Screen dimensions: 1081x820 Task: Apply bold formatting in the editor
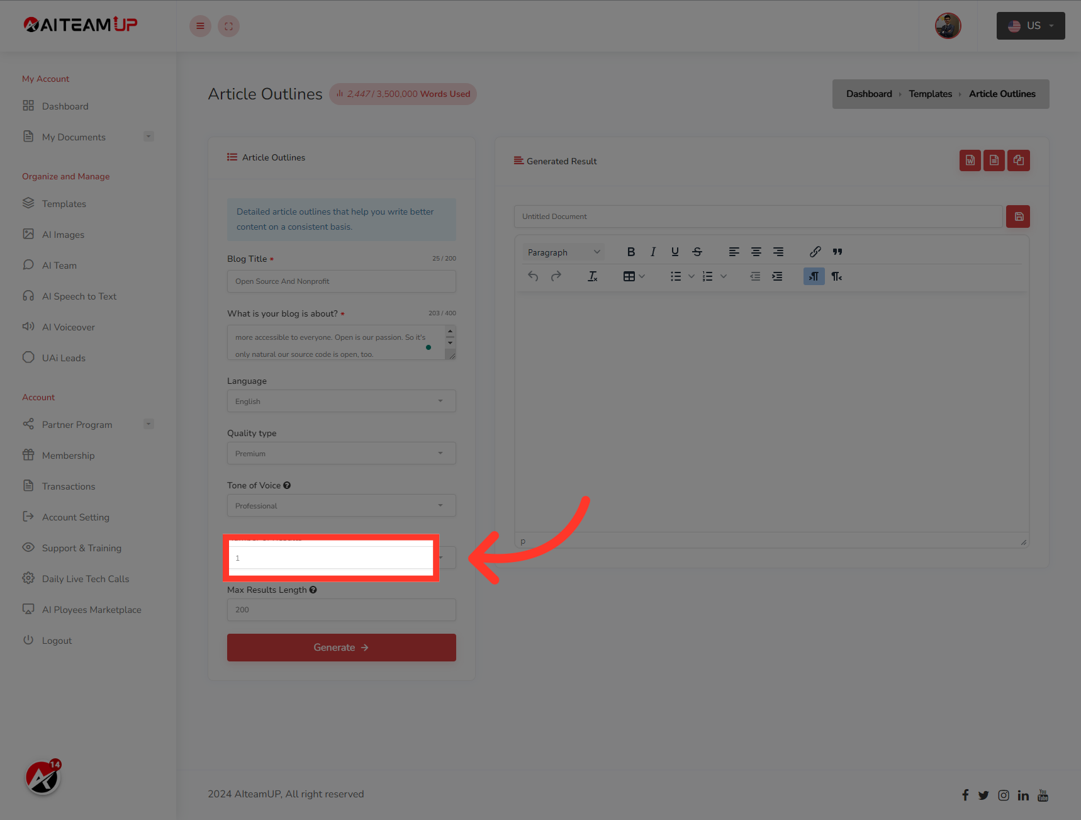[630, 252]
